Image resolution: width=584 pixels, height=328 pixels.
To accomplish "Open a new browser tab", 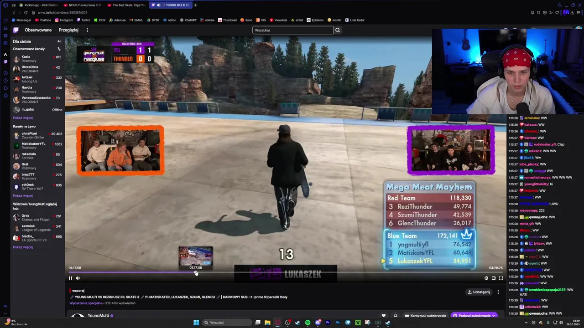I will pyautogui.click(x=195, y=5).
